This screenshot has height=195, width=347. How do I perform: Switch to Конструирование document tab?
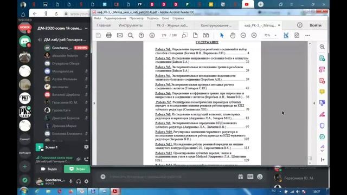pos(216,25)
